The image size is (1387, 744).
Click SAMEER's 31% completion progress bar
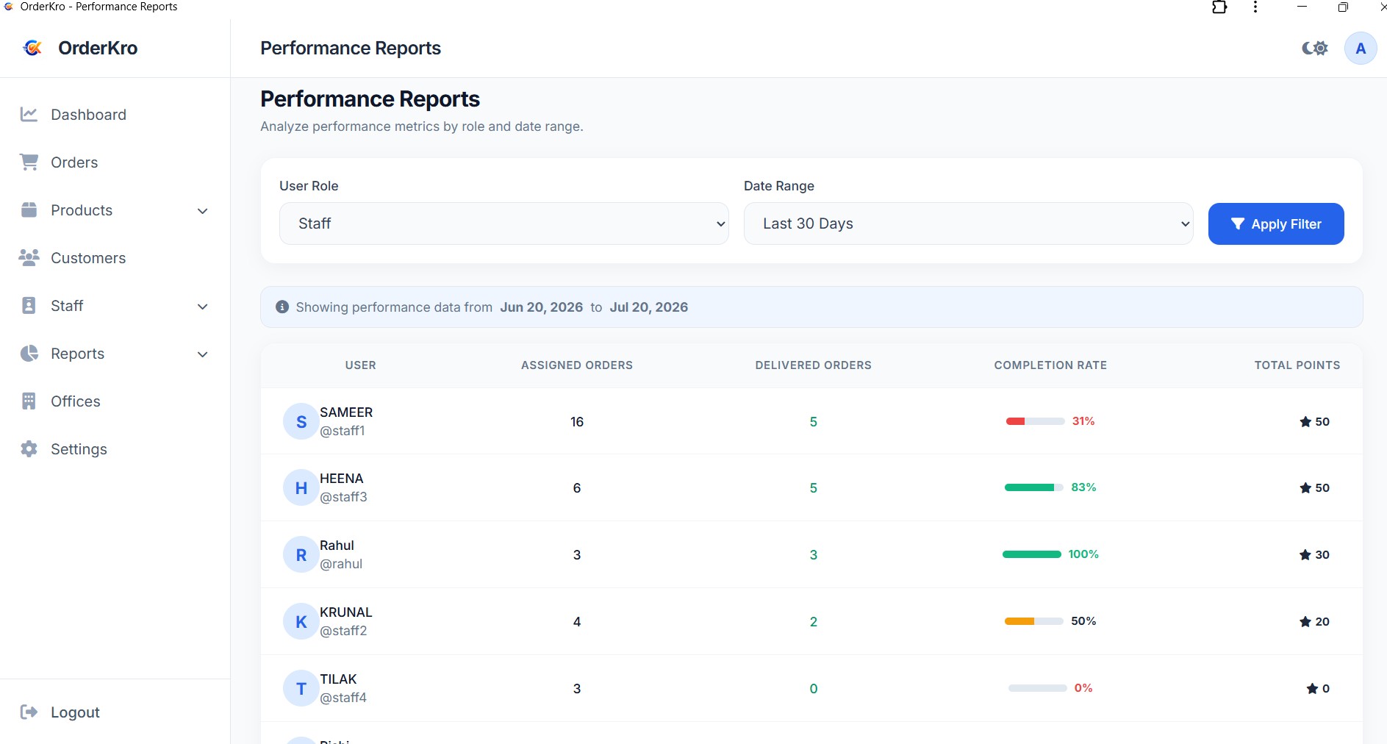(1035, 421)
